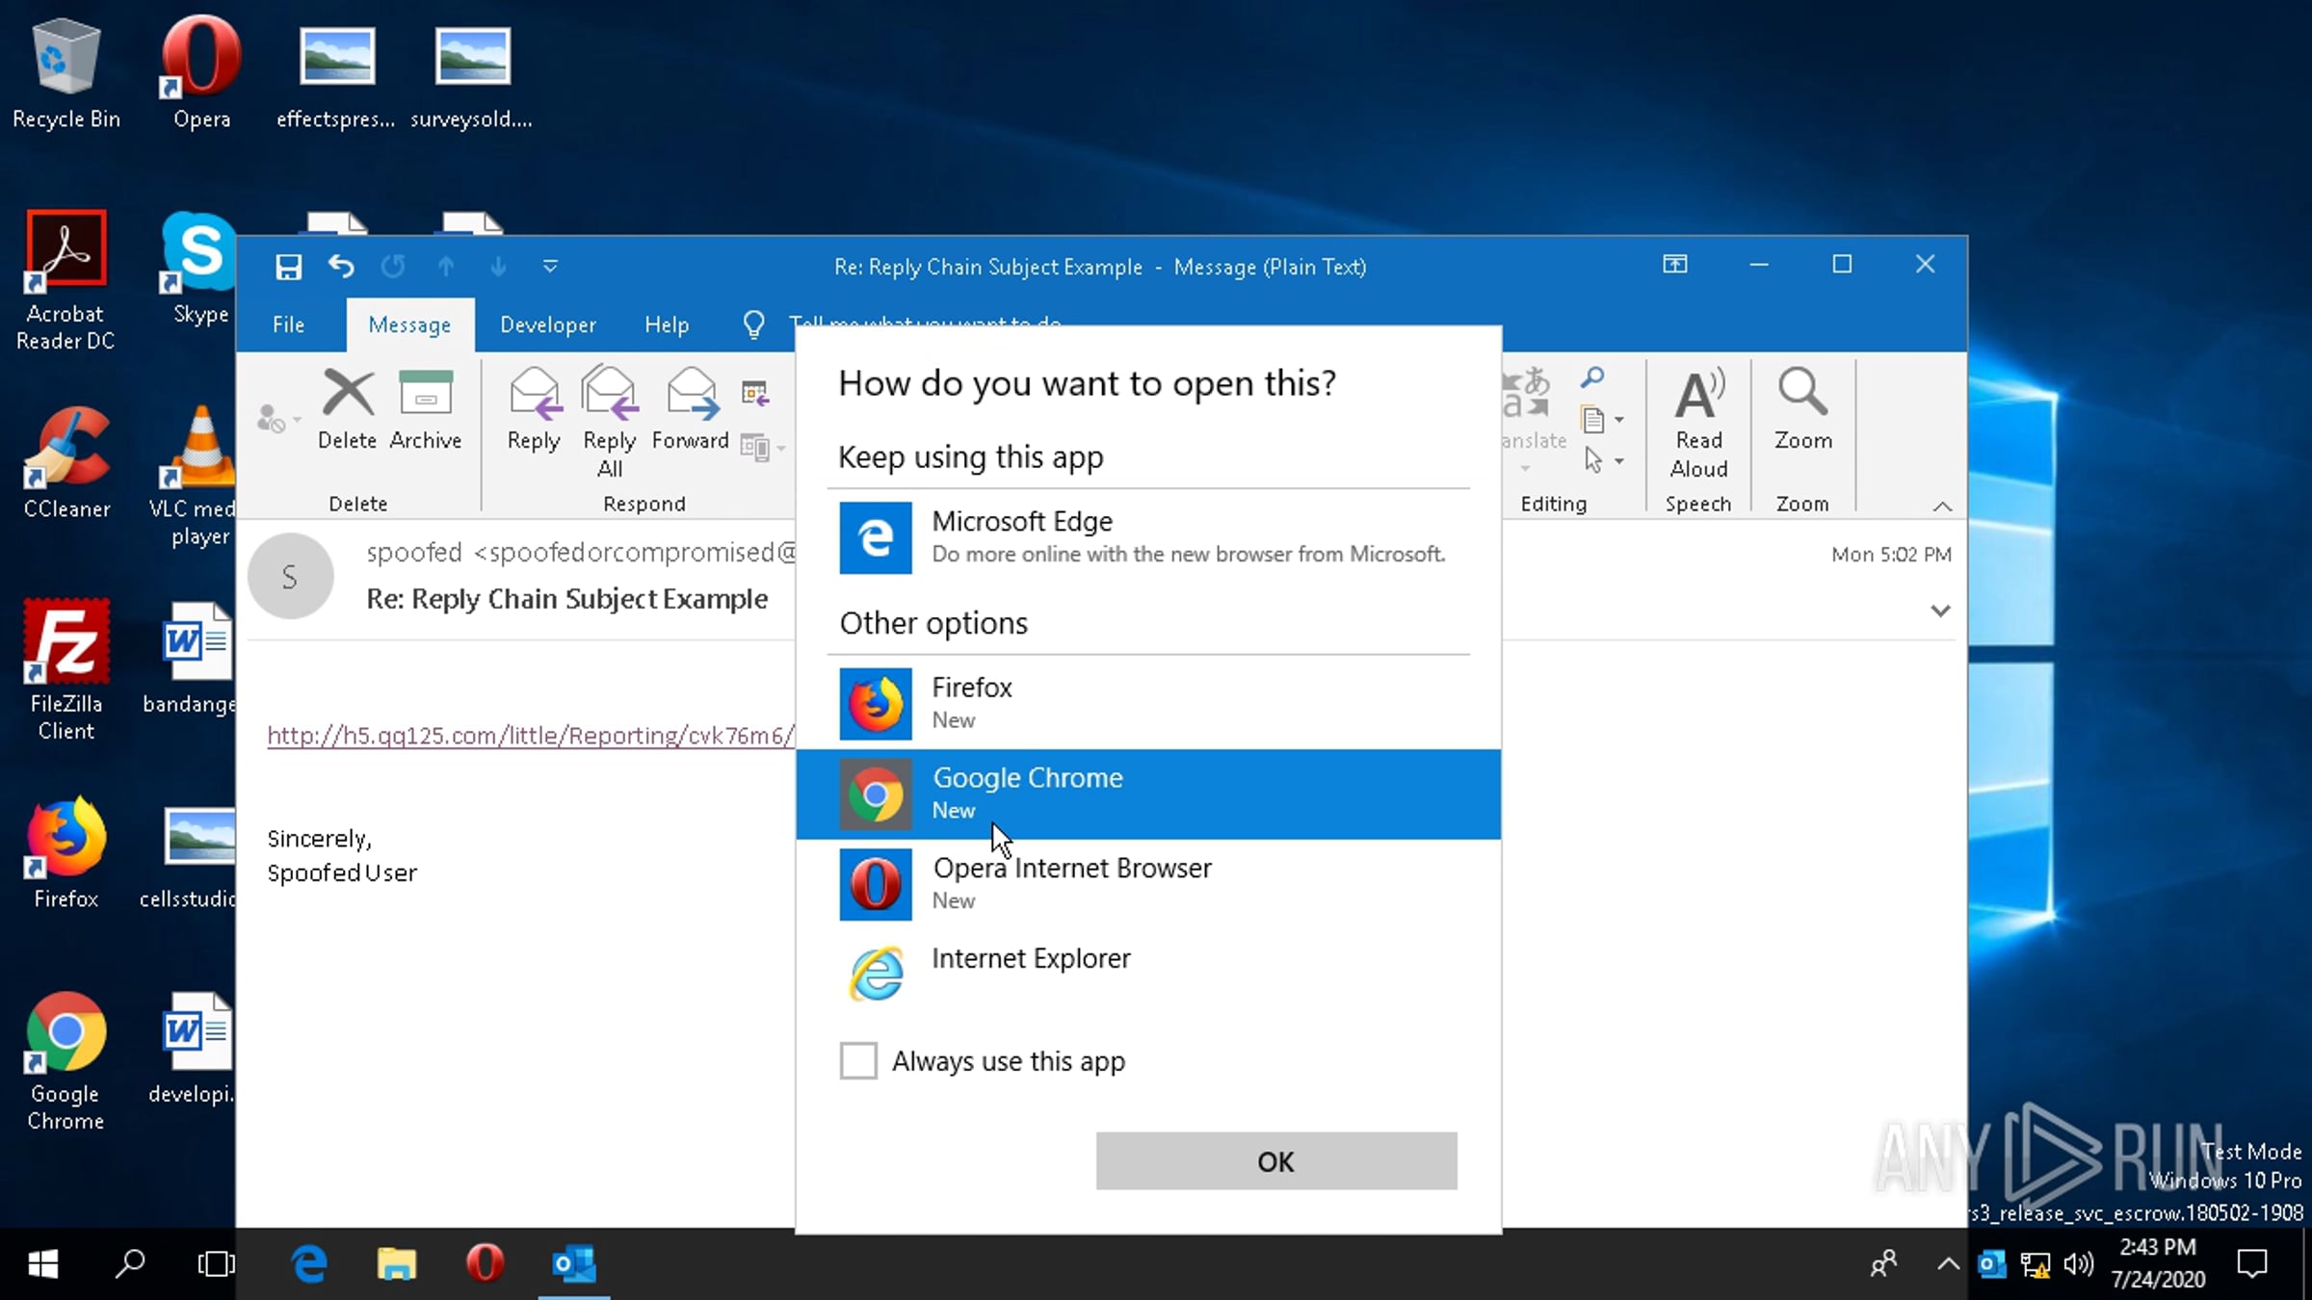Collapse the ribbon with the caret

(1942, 507)
